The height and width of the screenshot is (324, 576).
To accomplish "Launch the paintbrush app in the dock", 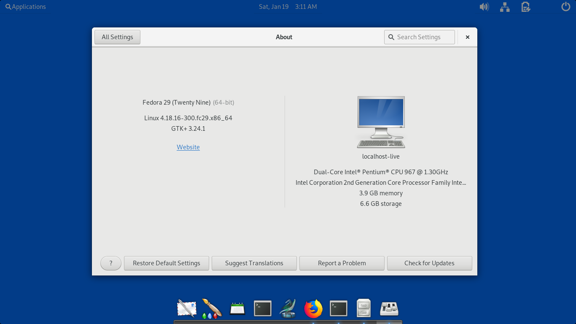I will (x=212, y=308).
